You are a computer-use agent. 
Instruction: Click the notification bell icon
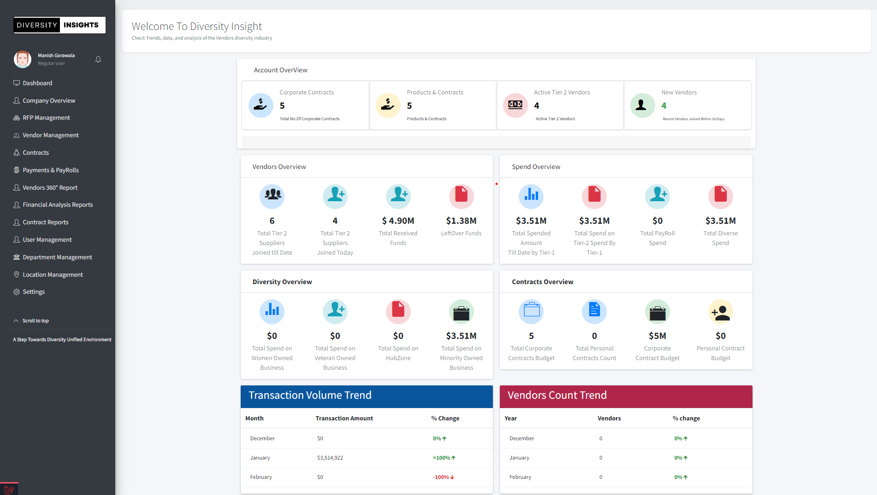[x=98, y=59]
